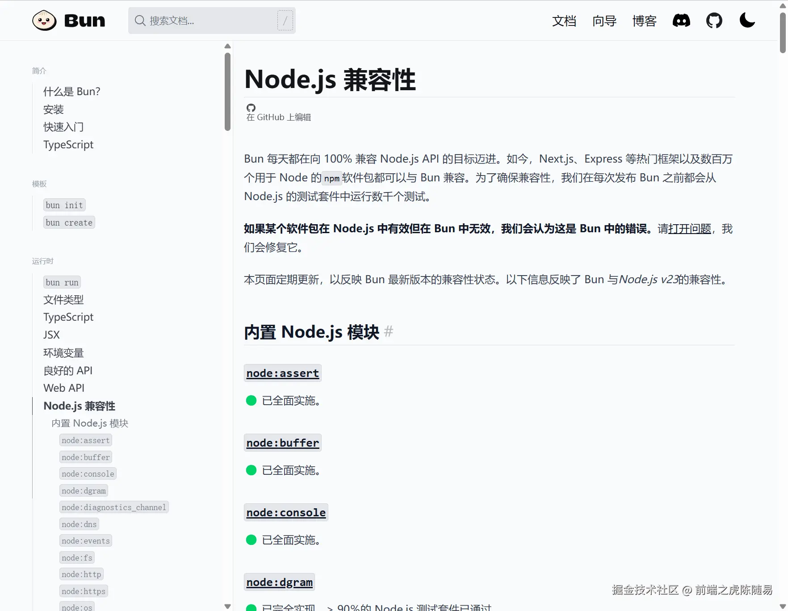Click node:fs in the sidebar module list
Image resolution: width=788 pixels, height=611 pixels.
76,557
